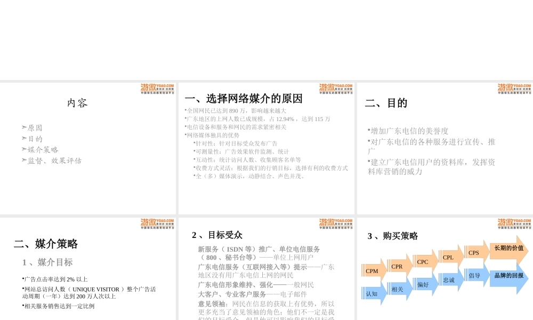Viewport: 533px width, 320px height.
Task: Click the slide title 二、媒介策略
Action: pos(45,244)
